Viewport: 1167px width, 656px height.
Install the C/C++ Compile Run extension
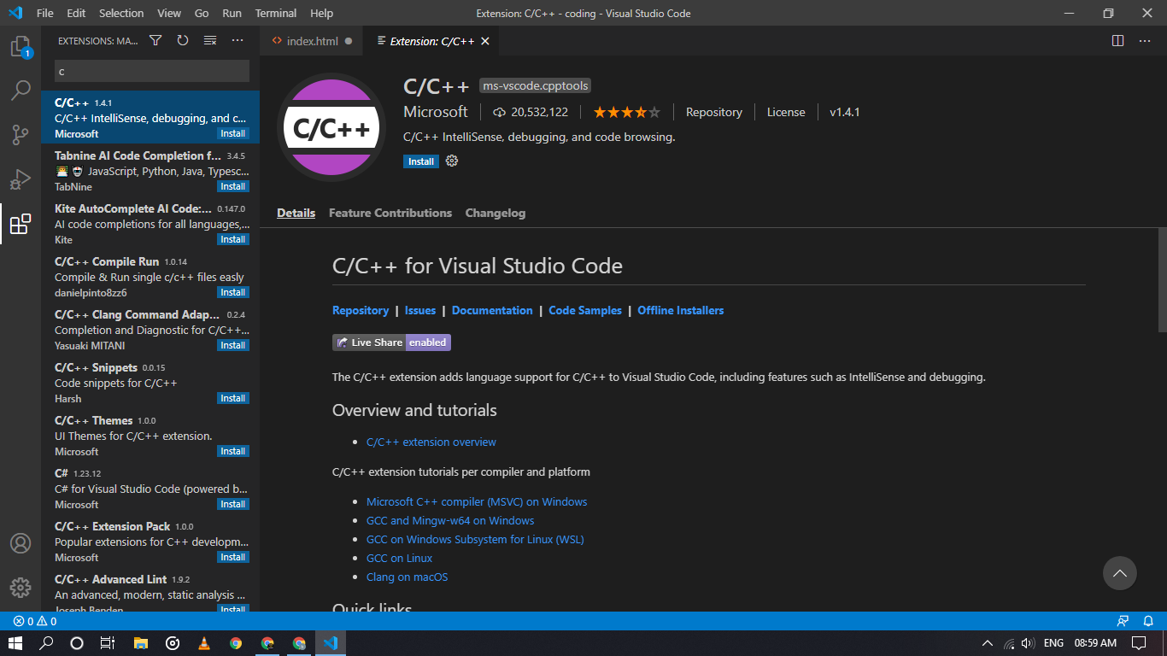(233, 292)
